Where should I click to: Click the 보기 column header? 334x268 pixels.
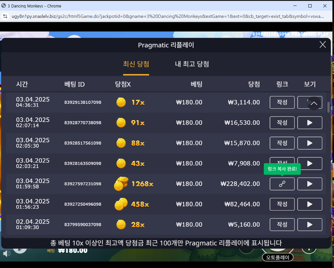pos(310,84)
